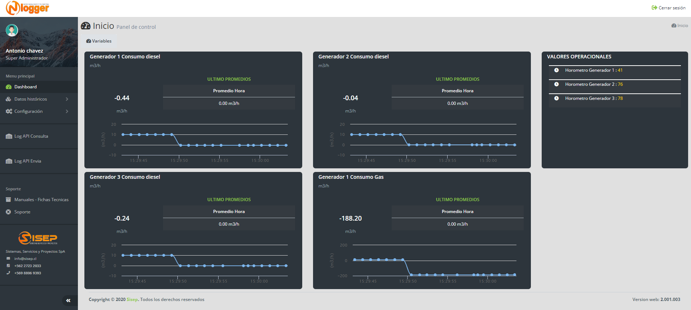Click the Soporte lifebuoy icon
This screenshot has height=310, width=691.
(x=8, y=212)
